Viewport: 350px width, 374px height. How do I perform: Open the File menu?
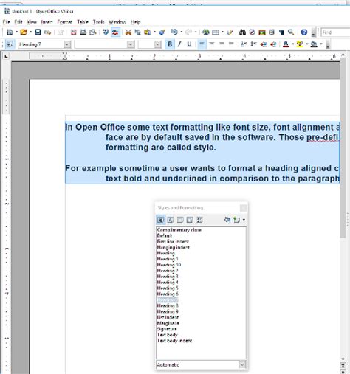pos(6,21)
